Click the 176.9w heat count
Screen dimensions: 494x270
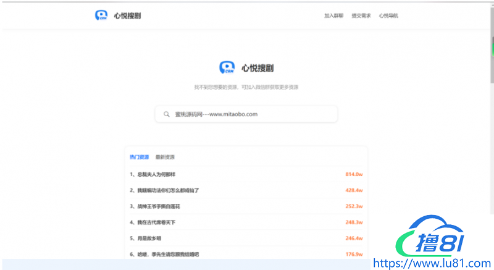(354, 255)
